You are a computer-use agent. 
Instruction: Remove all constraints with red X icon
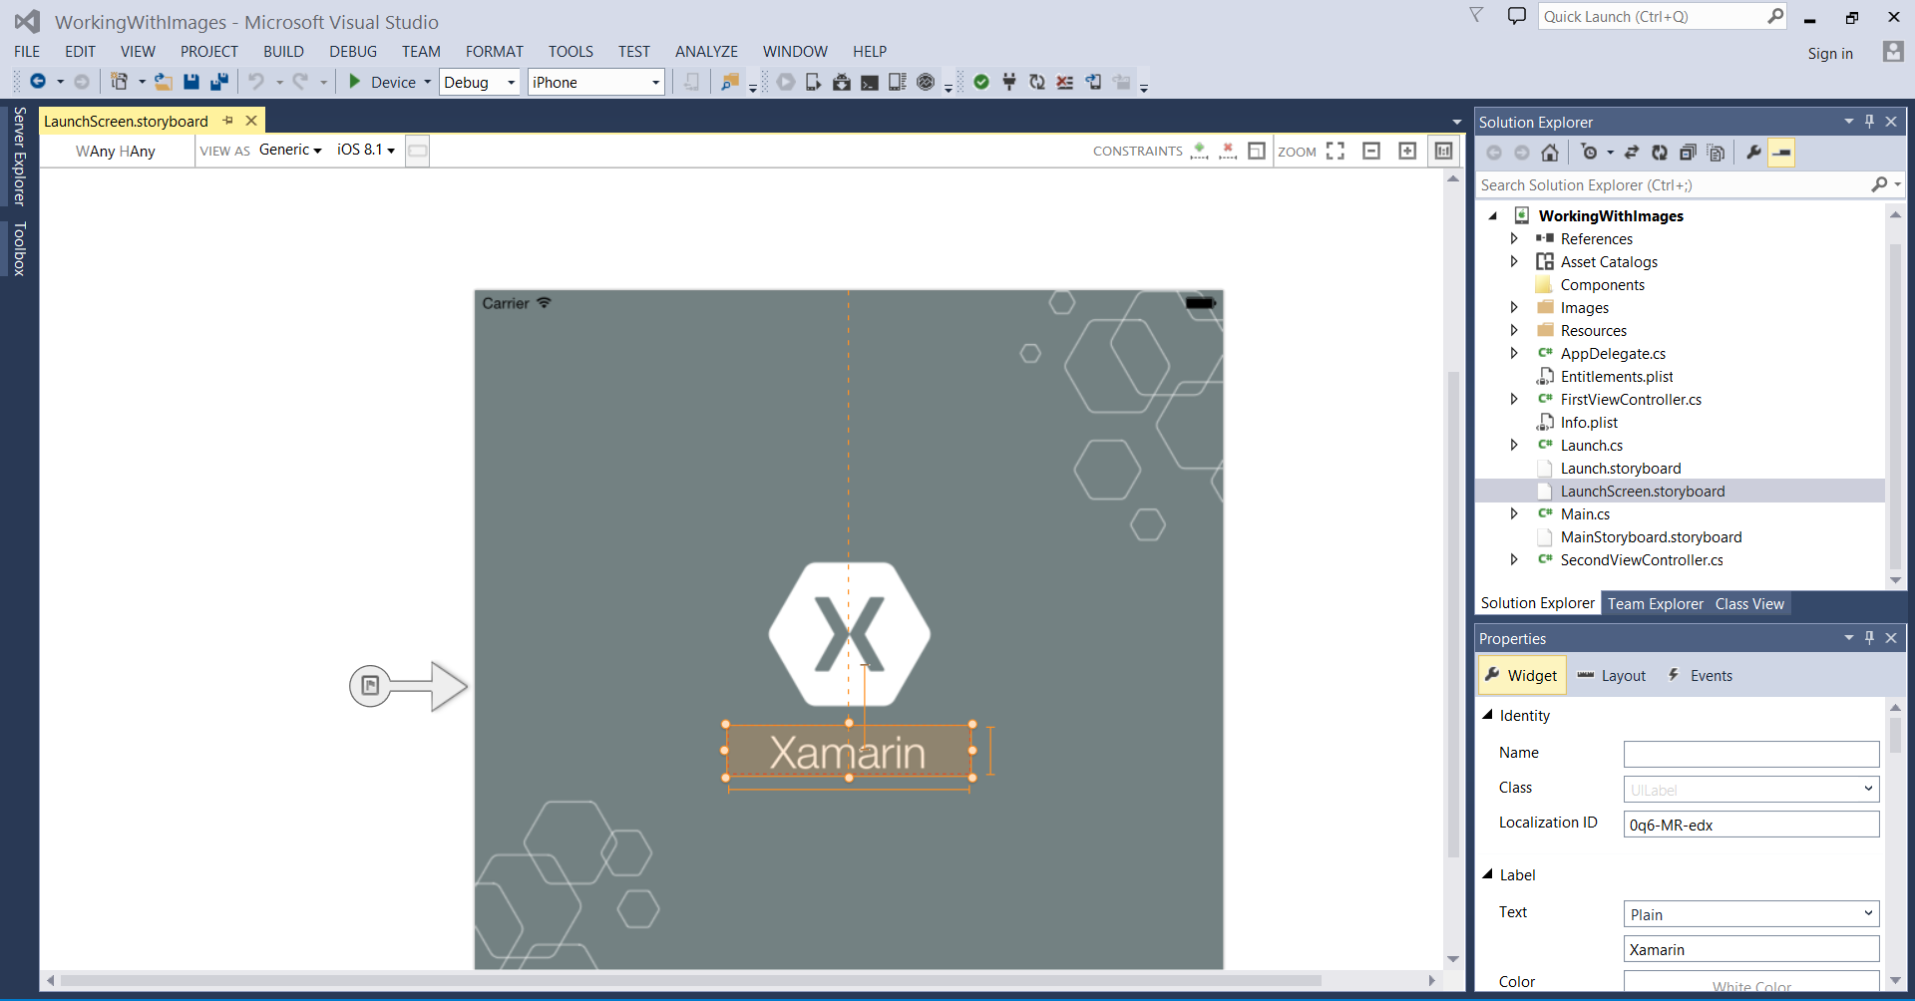1228,151
